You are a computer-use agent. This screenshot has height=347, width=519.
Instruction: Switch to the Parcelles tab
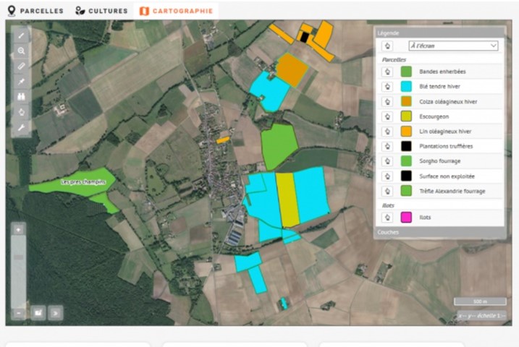click(35, 11)
